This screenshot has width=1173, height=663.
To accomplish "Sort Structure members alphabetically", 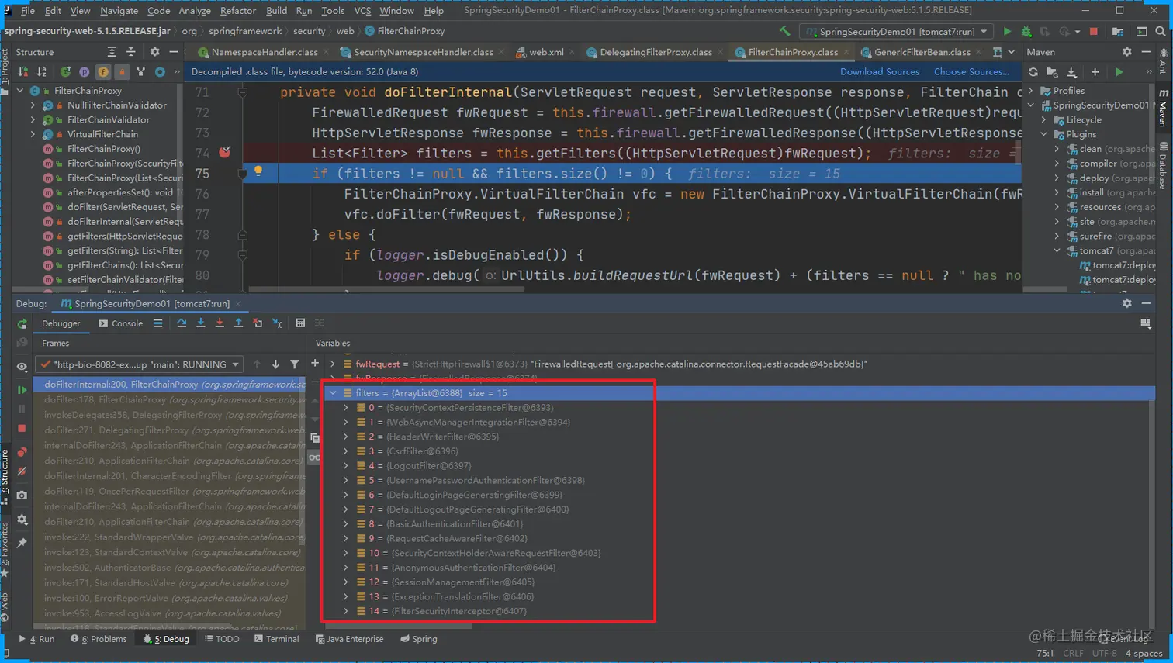I will click(41, 72).
